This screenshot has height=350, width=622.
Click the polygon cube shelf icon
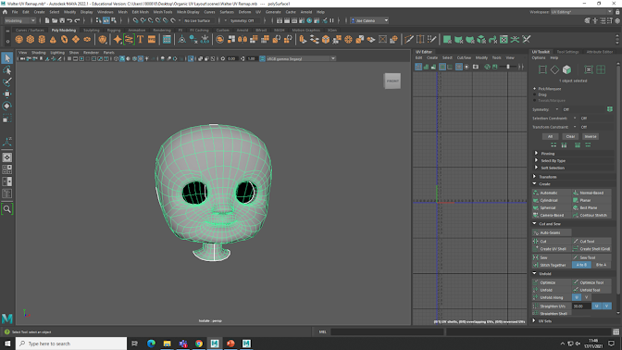coord(31,39)
